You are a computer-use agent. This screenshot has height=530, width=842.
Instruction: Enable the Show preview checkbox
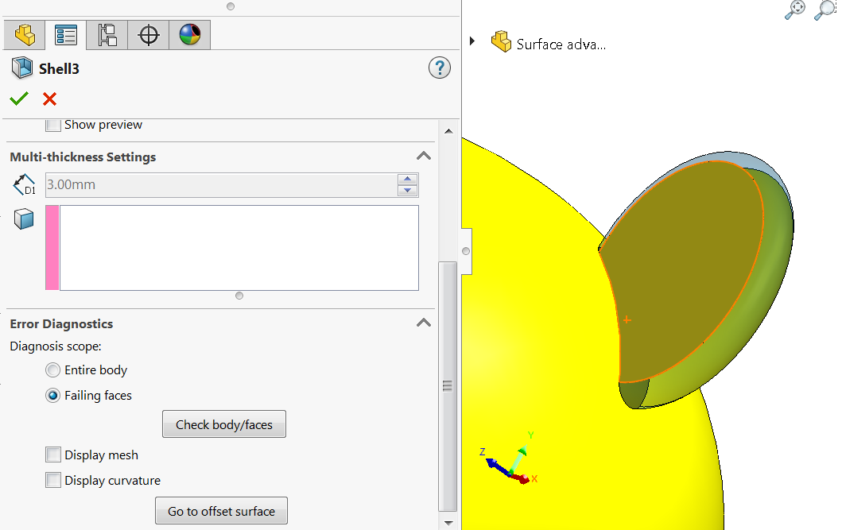[53, 125]
